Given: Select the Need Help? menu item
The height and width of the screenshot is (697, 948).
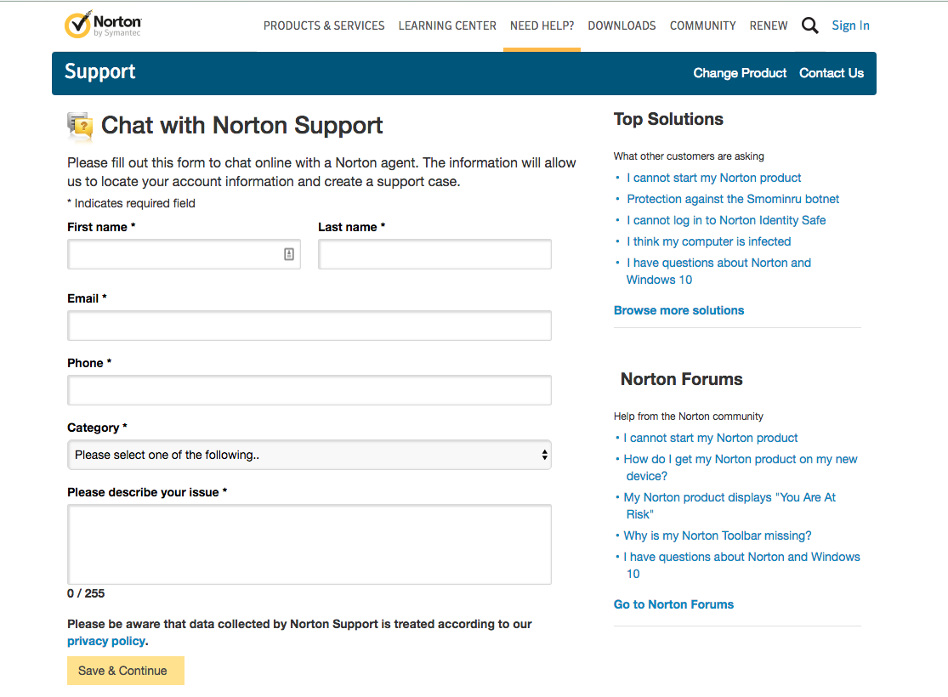Looking at the screenshot, I should pyautogui.click(x=542, y=25).
